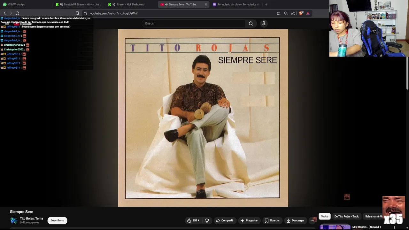The height and width of the screenshot is (230, 409).
Task: Bookmark this page with the bookmark icon
Action: pyautogui.click(x=77, y=13)
